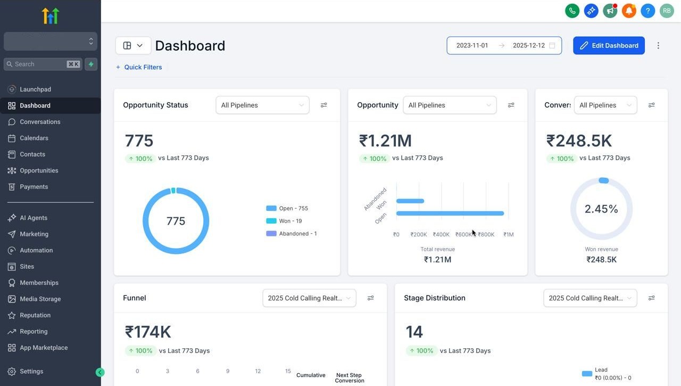681x386 pixels.
Task: Click the Quick Filters link
Action: (139, 67)
